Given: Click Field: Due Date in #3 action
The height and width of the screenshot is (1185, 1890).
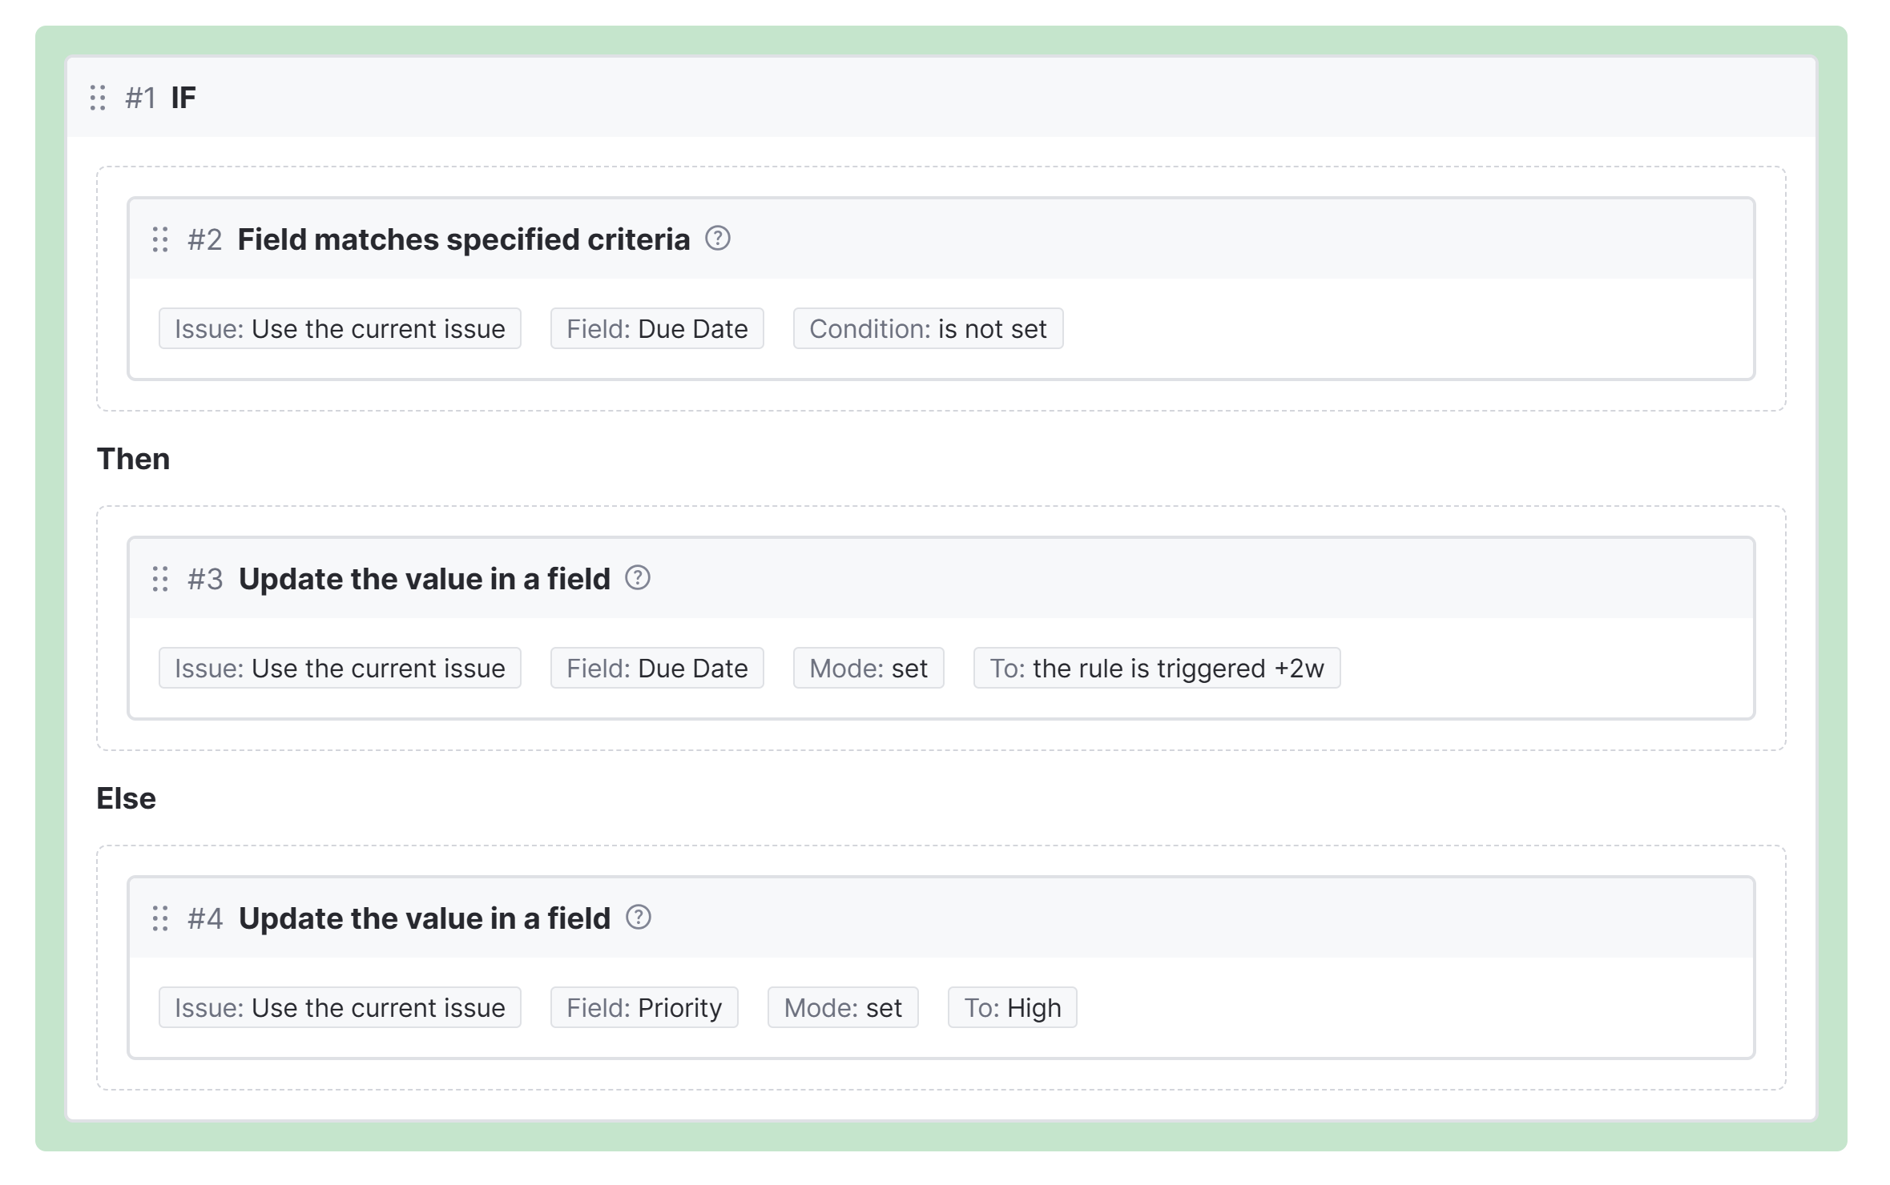Looking at the screenshot, I should click(657, 669).
